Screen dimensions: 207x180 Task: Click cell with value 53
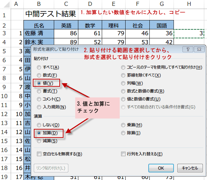tap(137, 42)
